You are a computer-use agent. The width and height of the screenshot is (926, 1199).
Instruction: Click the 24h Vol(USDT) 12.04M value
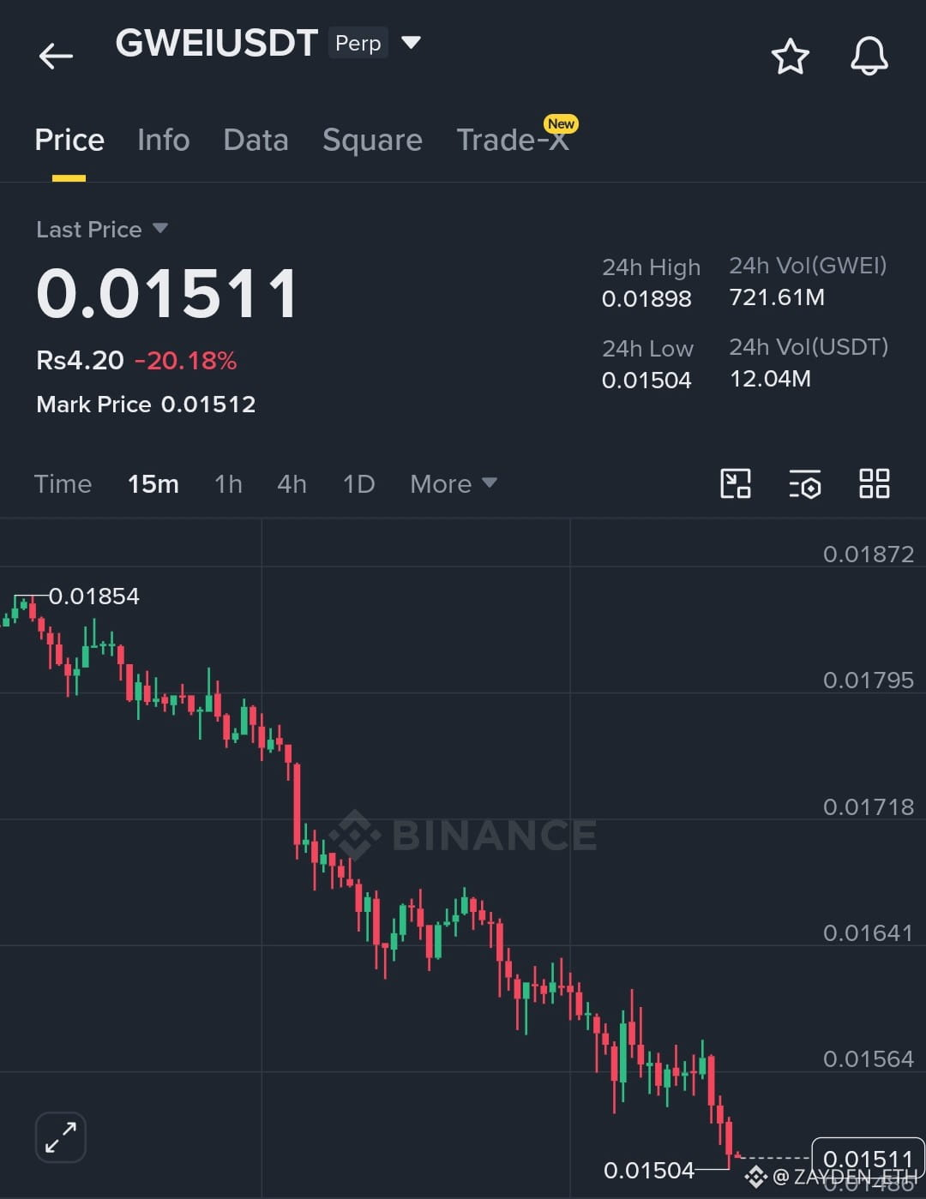pyautogui.click(x=770, y=379)
